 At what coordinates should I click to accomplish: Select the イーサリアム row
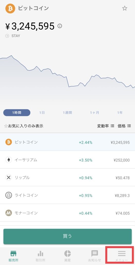67,160
